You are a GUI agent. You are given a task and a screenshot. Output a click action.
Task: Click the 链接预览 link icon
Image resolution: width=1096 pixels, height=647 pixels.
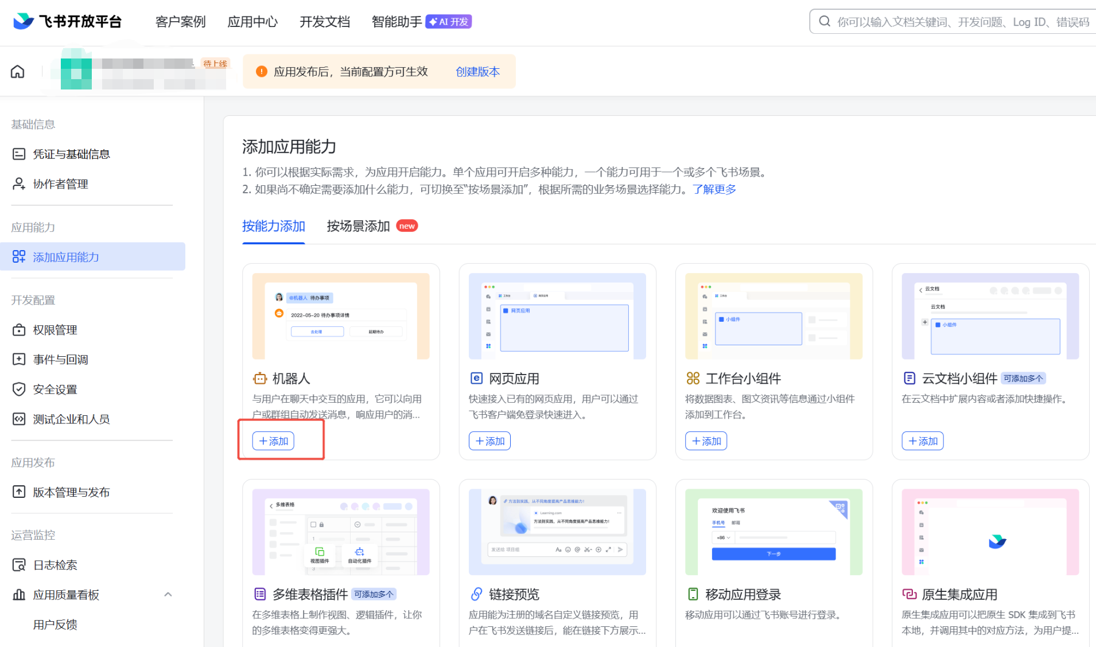[476, 594]
